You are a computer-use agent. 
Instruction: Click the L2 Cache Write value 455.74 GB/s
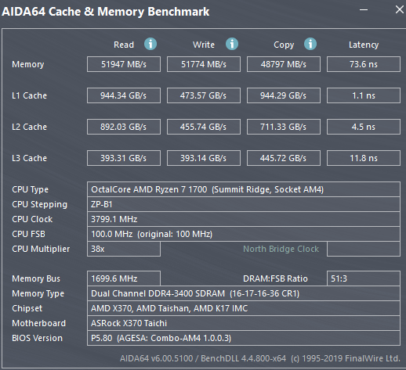[x=204, y=127]
